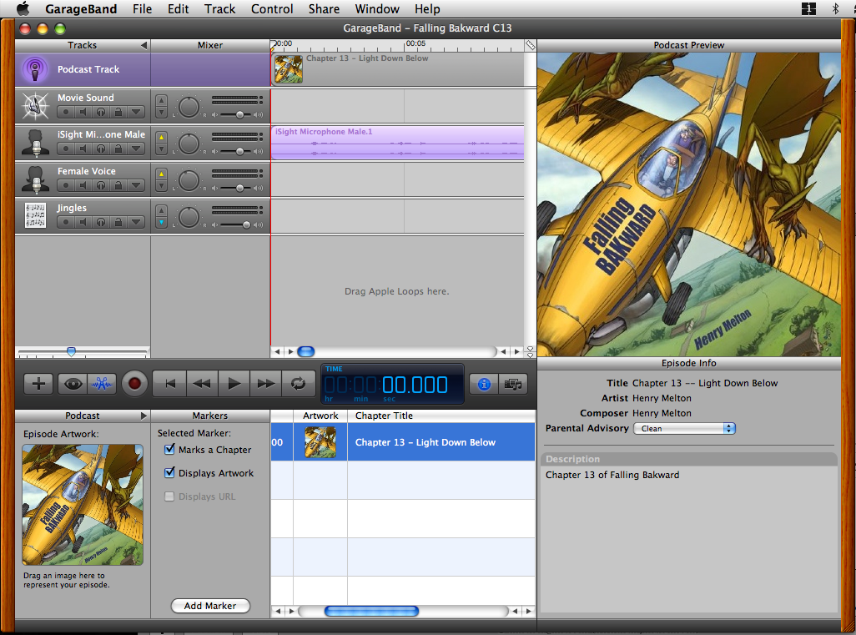Toggle ducking up arrow on Movie Sound track
This screenshot has width=856, height=635.
pos(161,100)
